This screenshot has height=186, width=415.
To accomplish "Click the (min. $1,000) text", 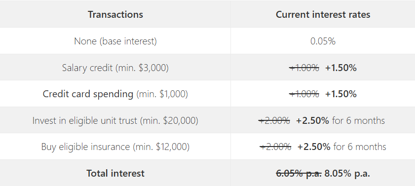I will pos(162,94).
